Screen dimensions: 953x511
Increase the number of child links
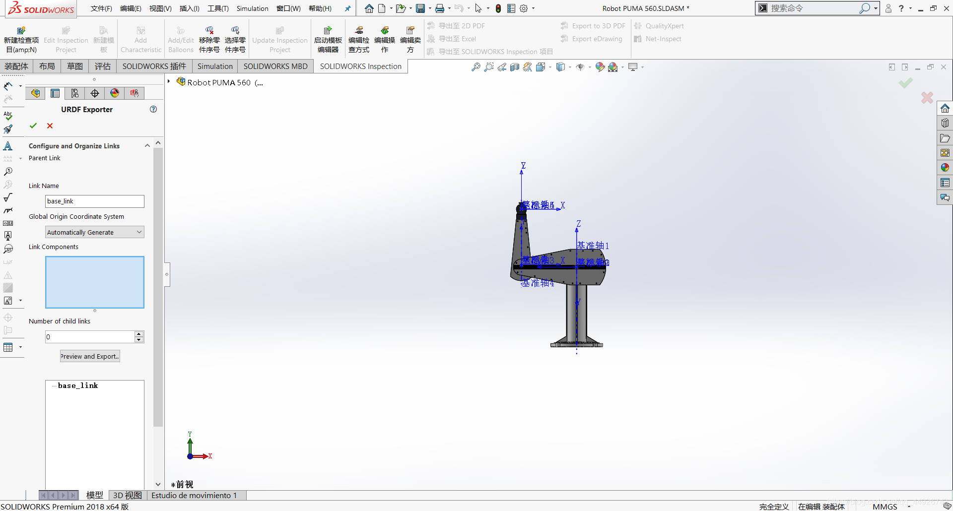coord(139,334)
